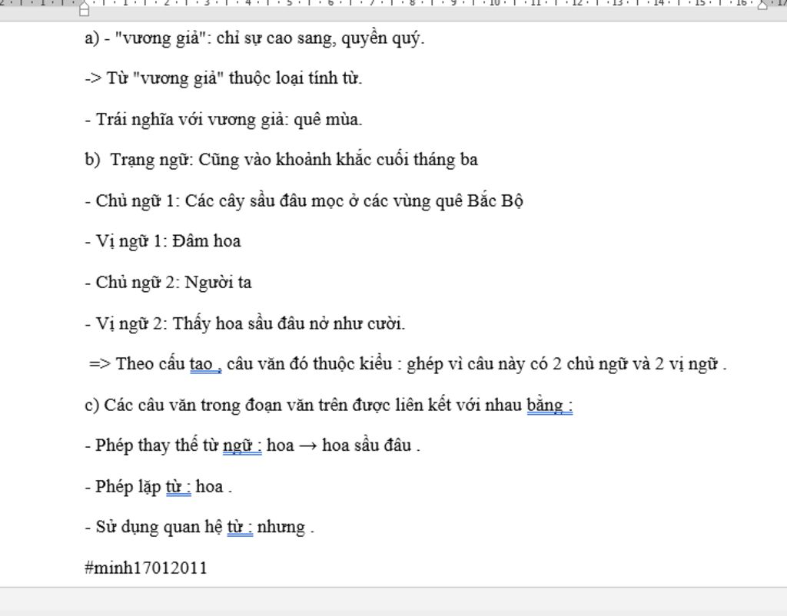
Task: Click the signature '#minh17012011'
Action: click(x=146, y=568)
